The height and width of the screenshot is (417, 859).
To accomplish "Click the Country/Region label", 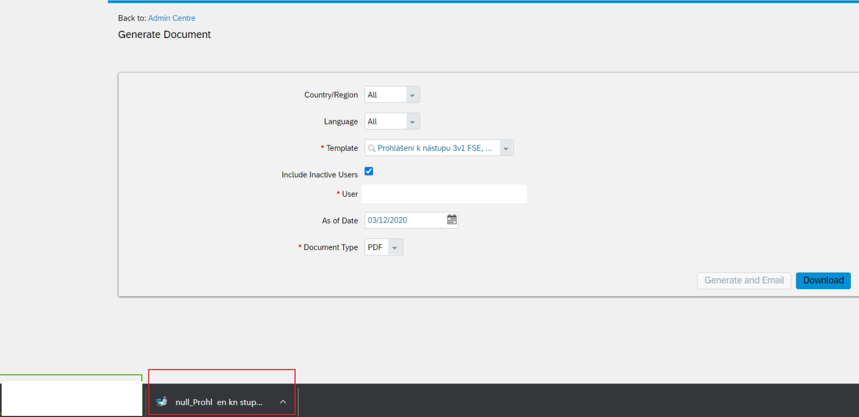I will (x=331, y=95).
